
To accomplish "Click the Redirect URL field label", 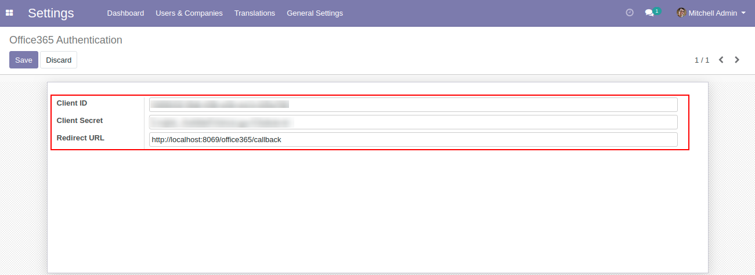I will (80, 138).
